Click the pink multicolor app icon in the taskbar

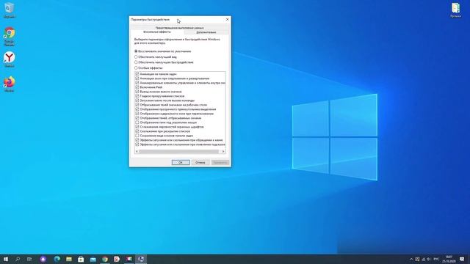[129, 259]
